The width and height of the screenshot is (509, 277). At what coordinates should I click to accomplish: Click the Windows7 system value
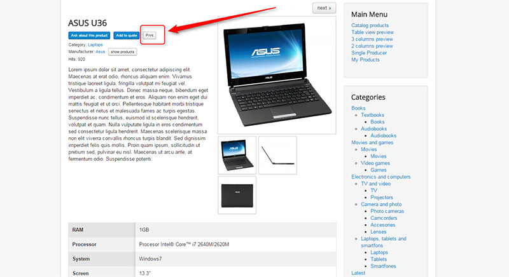(150, 259)
